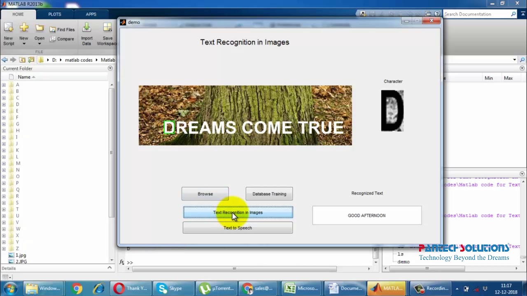Open Workspace panel actions menu
The height and width of the screenshot is (296, 527).
click(522, 68)
